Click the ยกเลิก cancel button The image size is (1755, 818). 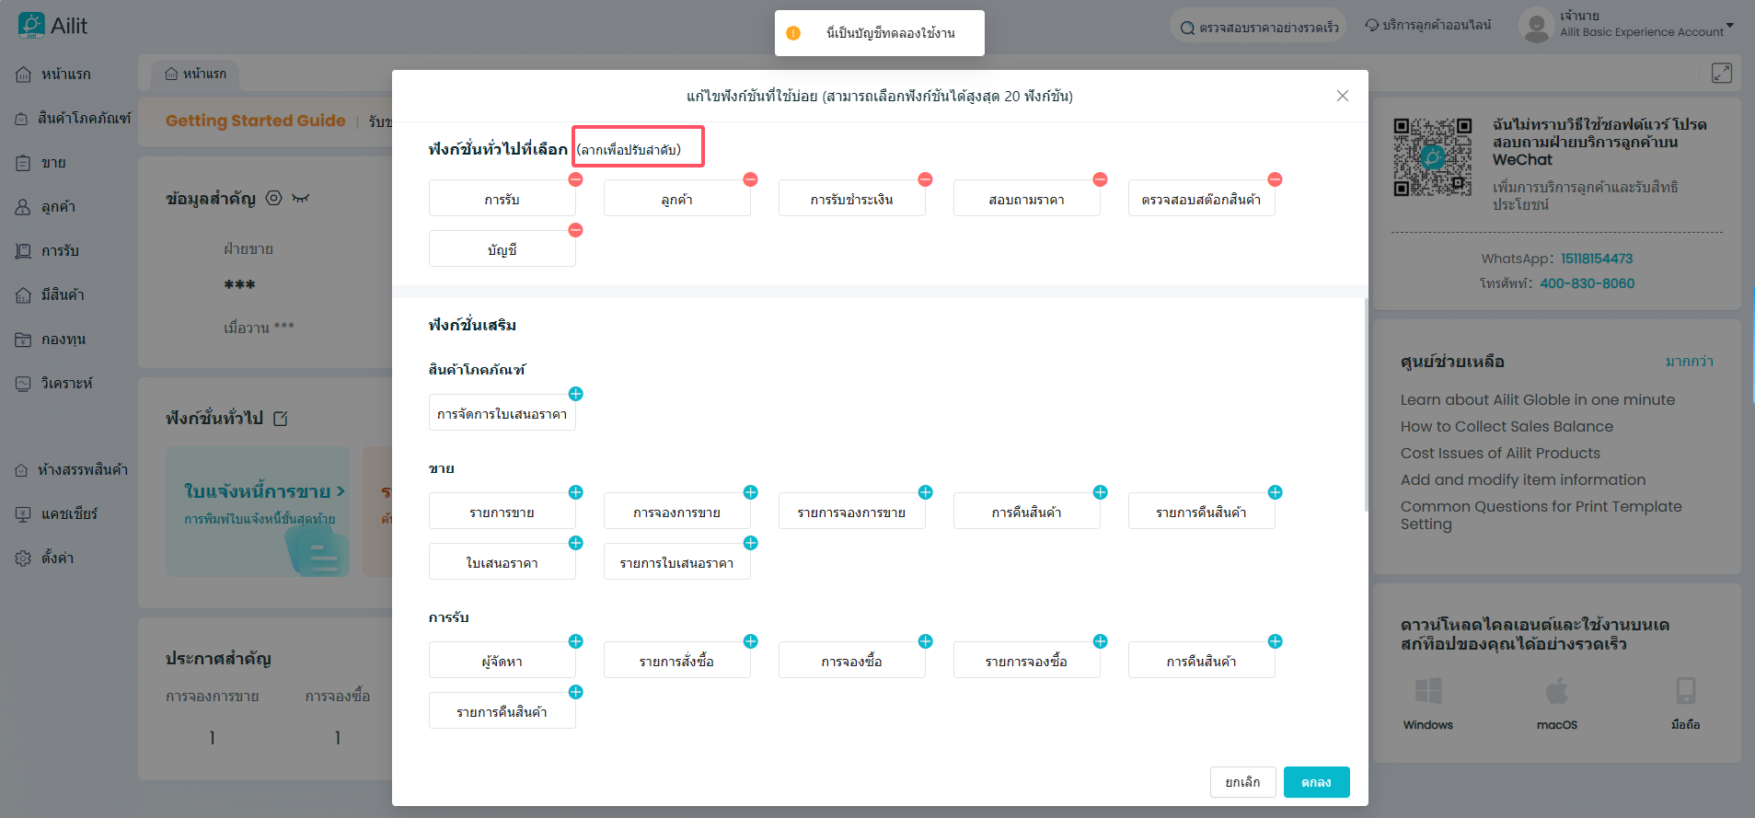click(1242, 782)
